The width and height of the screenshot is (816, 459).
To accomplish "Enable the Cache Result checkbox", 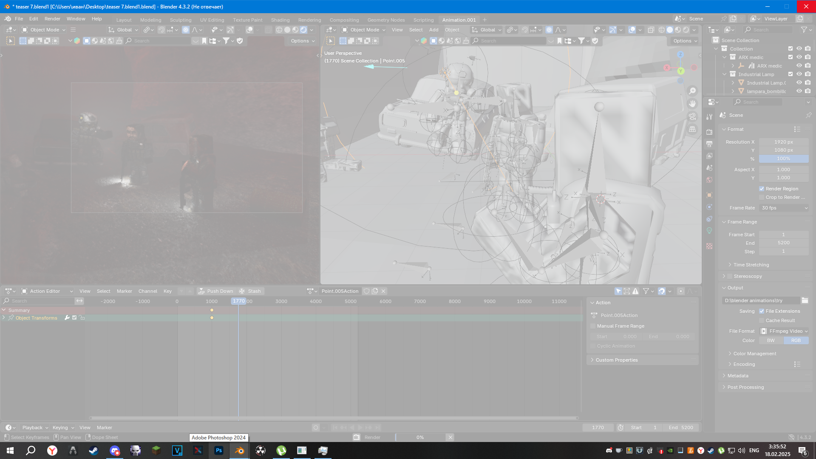I will (x=762, y=320).
